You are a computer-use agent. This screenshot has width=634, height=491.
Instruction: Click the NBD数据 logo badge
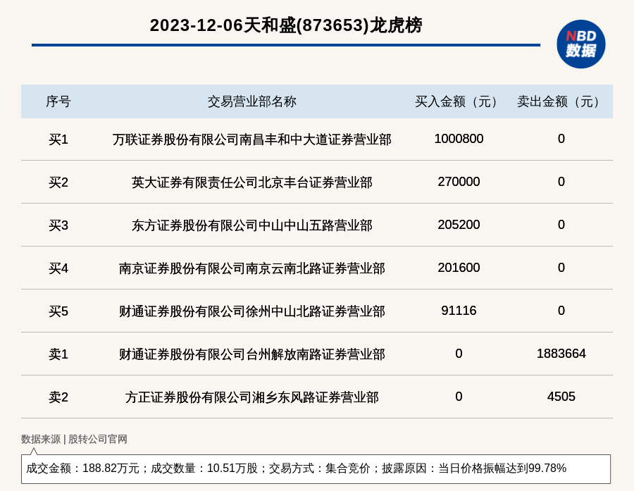(580, 44)
